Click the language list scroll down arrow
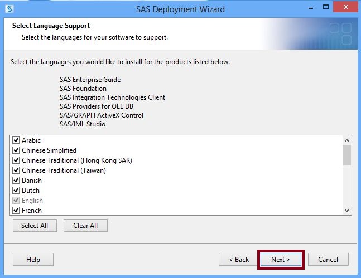 click(346, 210)
